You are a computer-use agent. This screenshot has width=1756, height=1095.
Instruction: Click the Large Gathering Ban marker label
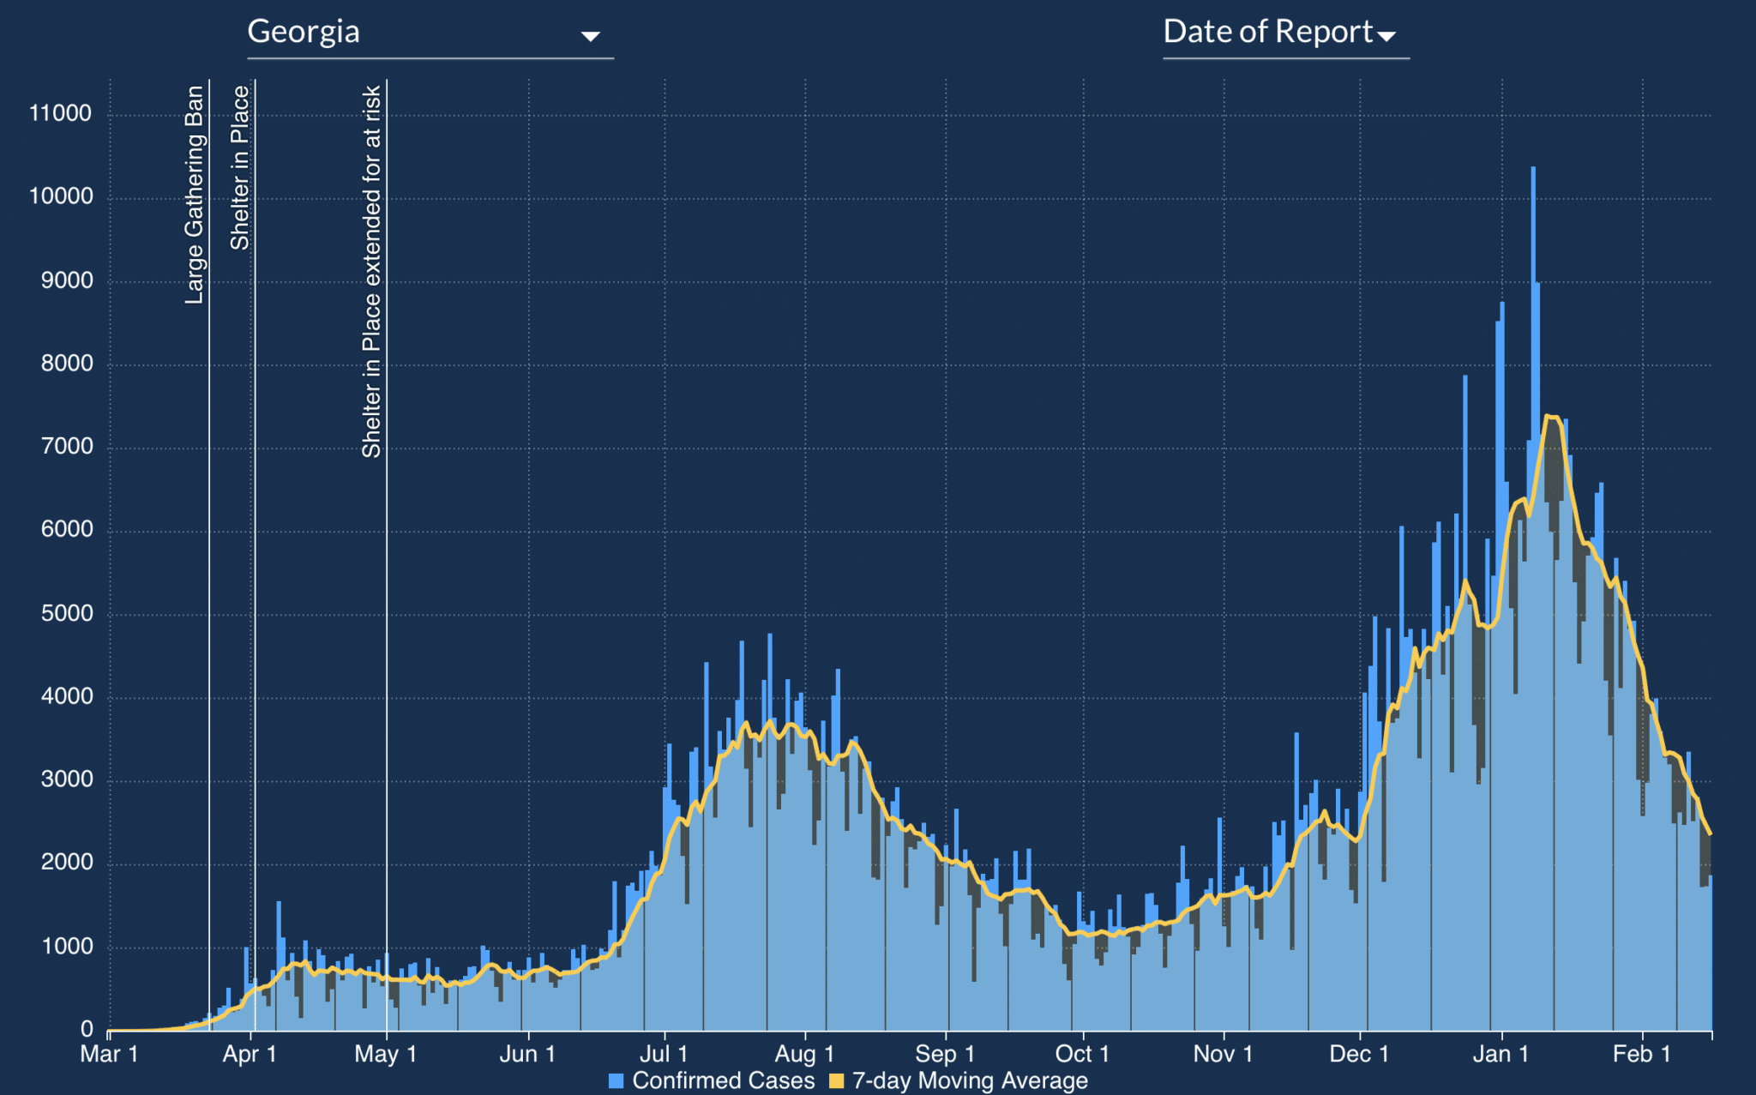pyautogui.click(x=195, y=195)
